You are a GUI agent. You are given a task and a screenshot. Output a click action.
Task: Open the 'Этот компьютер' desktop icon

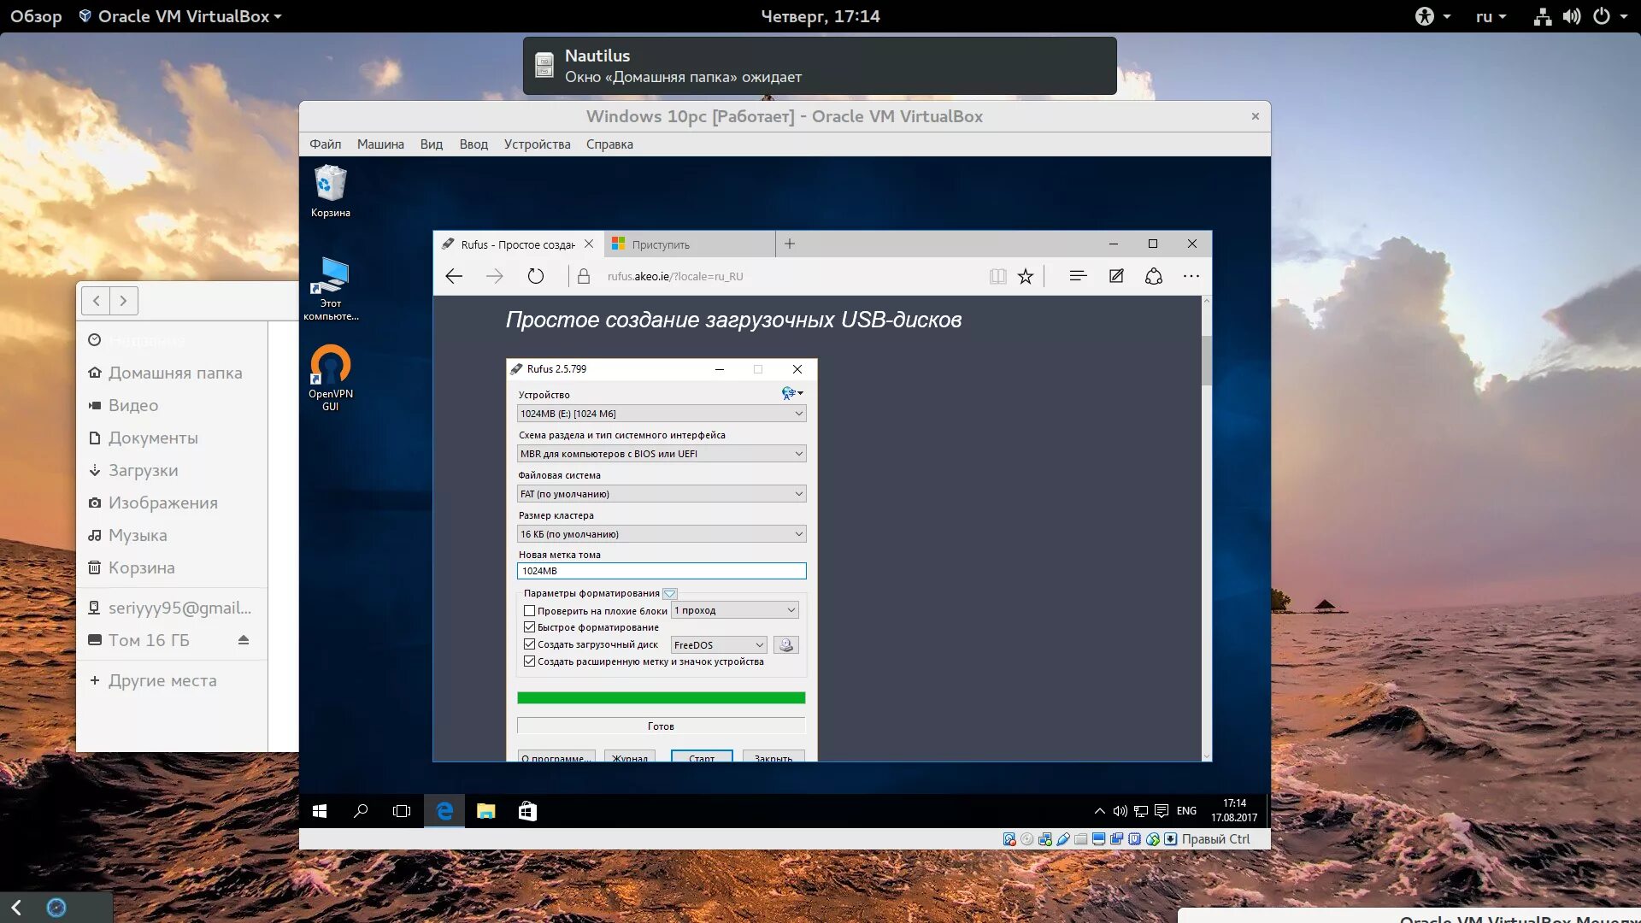(330, 289)
